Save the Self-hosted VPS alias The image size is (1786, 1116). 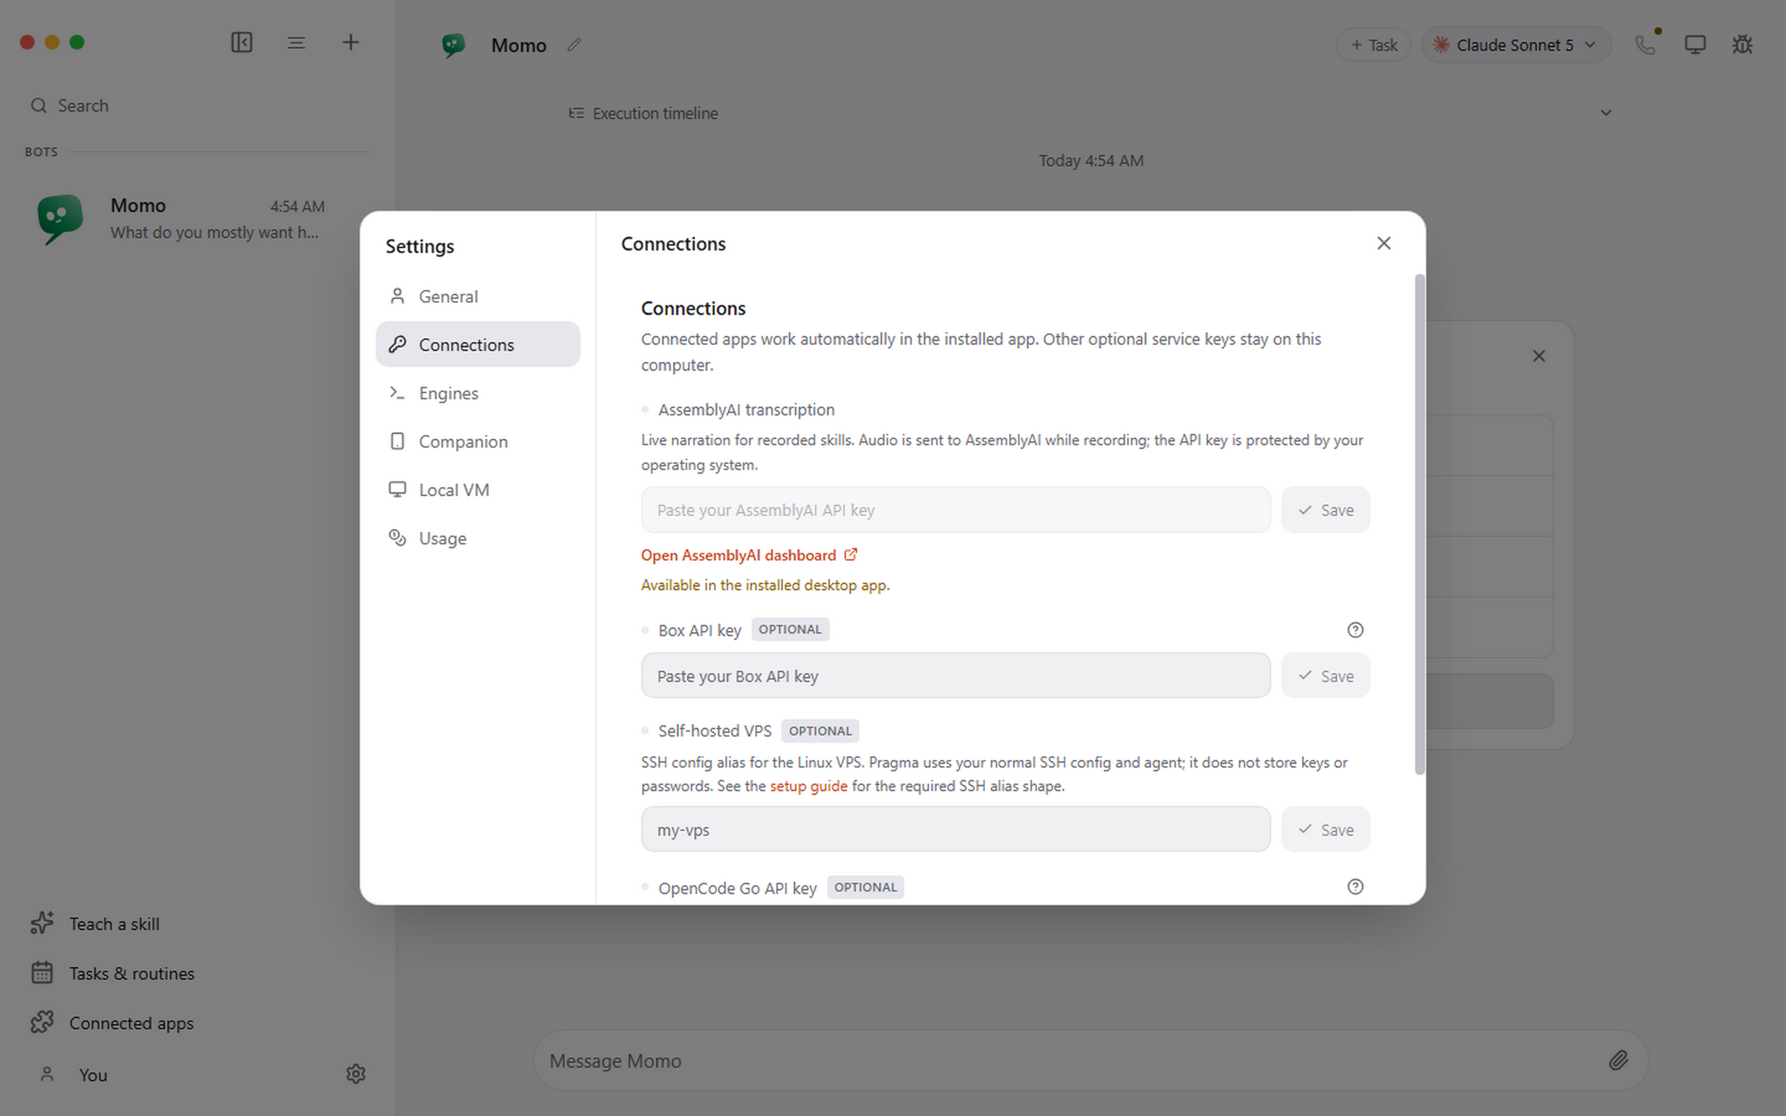[1325, 830]
